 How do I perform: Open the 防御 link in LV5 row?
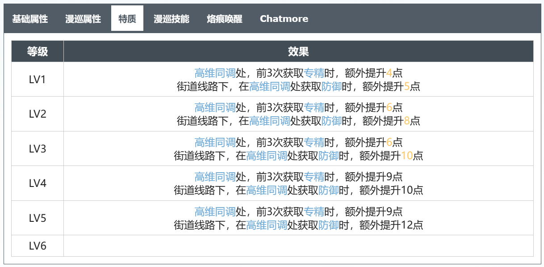[x=328, y=225]
